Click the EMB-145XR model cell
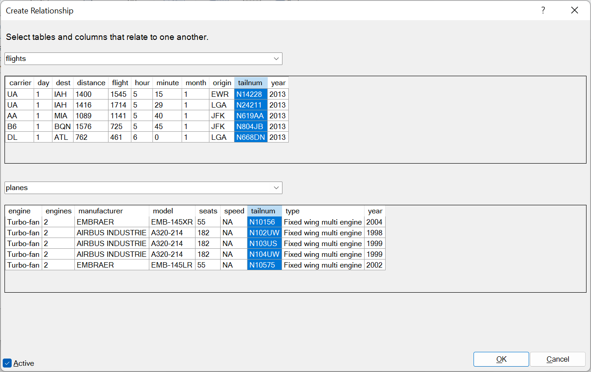591x372 pixels. [x=172, y=222]
